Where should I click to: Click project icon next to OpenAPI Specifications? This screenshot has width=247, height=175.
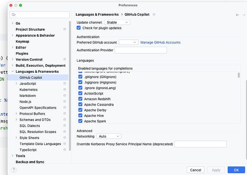(64, 107)
